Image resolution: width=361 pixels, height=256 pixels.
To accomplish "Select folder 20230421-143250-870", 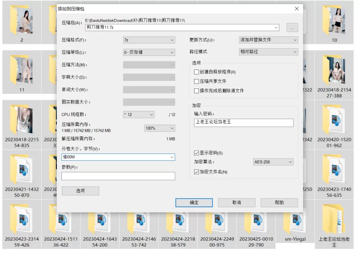I will tap(22, 175).
